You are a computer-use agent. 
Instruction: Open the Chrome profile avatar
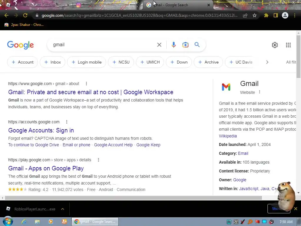point(285,15)
